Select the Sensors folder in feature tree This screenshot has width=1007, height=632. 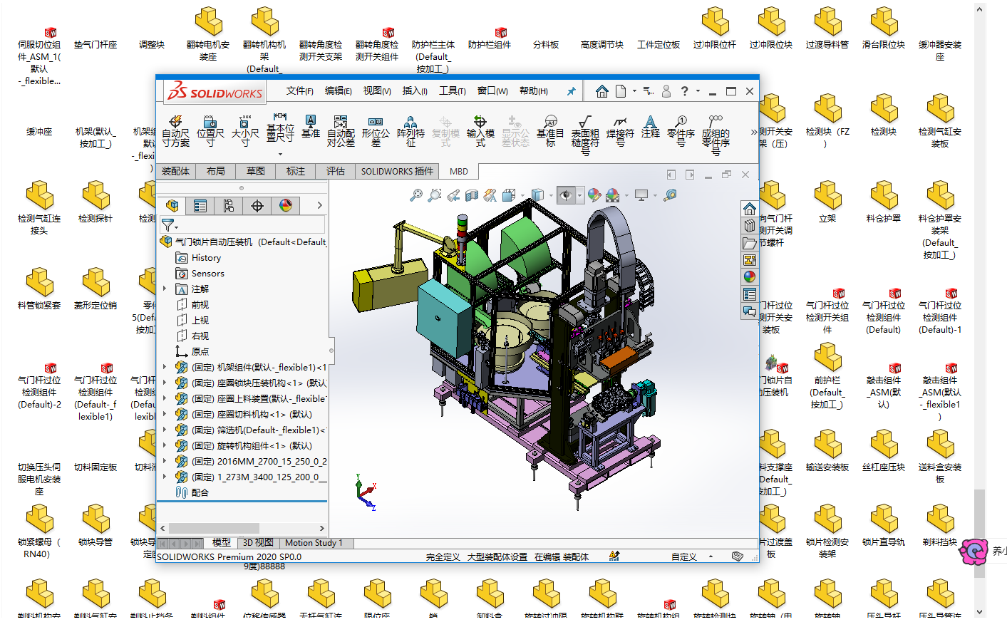point(200,274)
